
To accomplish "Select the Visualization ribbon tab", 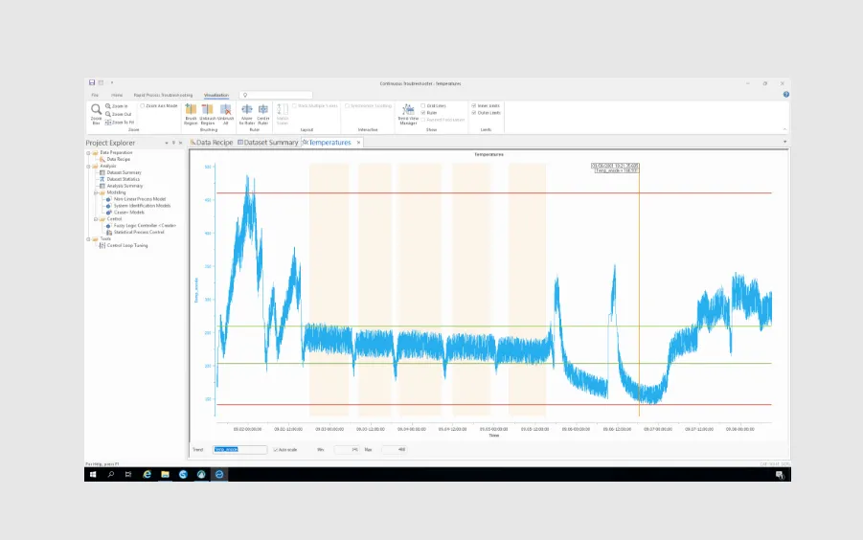I will pyautogui.click(x=216, y=95).
